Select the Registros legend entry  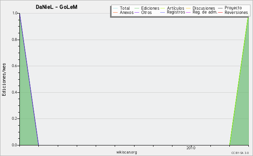click(x=176, y=12)
